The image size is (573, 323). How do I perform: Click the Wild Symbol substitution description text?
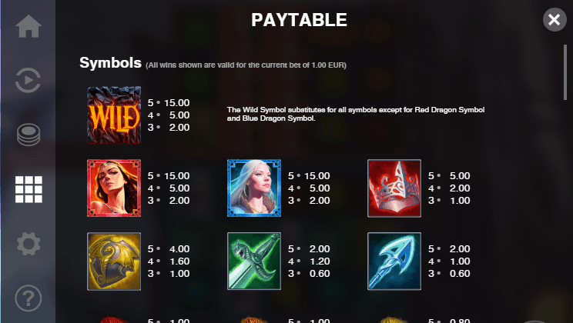[356, 114]
